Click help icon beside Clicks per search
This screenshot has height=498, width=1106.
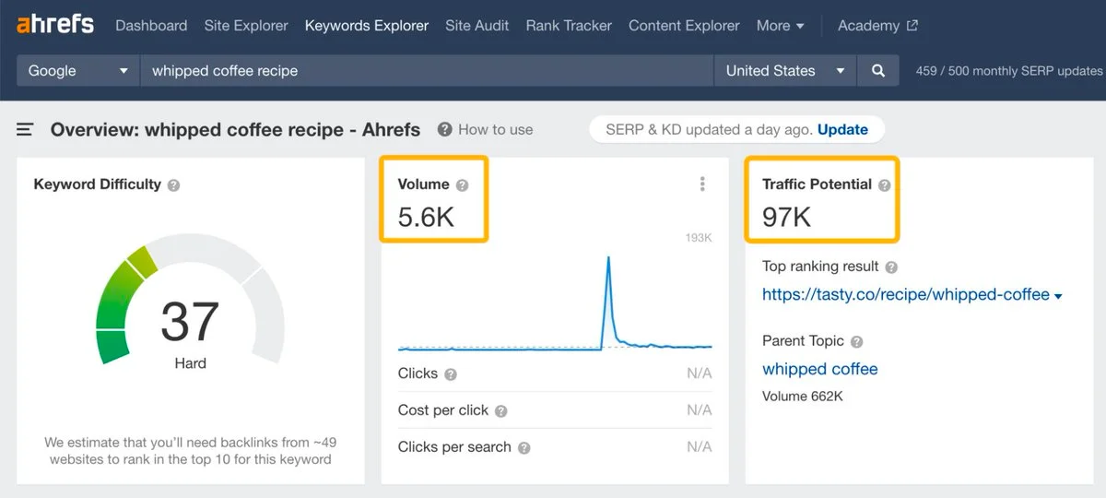point(524,448)
